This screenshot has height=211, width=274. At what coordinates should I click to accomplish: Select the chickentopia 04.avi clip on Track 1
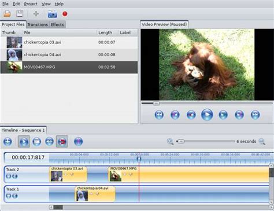click(95, 194)
